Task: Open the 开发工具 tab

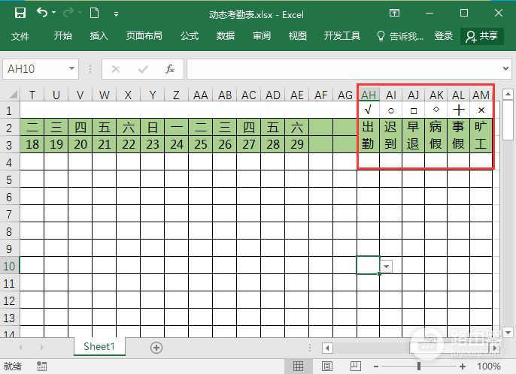Action: pyautogui.click(x=342, y=36)
